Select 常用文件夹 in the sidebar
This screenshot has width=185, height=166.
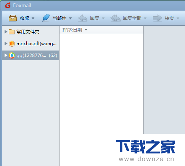point(28,32)
